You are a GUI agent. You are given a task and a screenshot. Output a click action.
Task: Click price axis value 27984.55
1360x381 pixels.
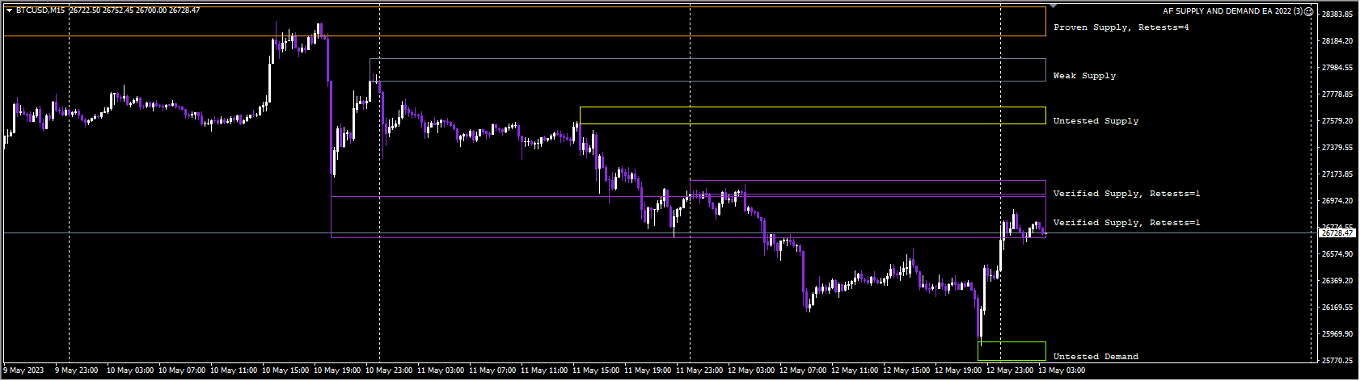(1337, 68)
